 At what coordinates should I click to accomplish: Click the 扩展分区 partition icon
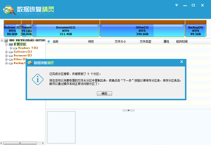click(11, 44)
